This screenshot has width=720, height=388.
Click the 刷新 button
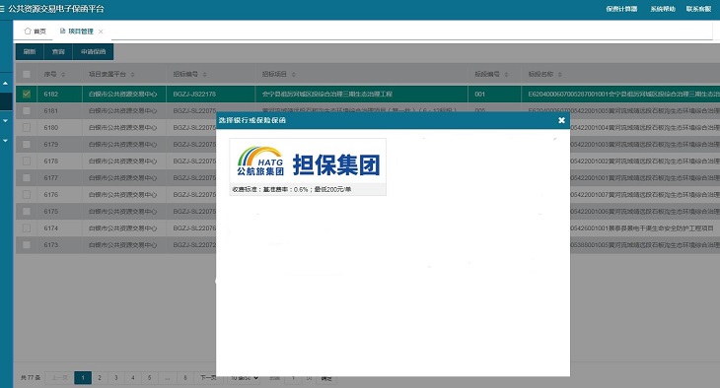coord(30,52)
